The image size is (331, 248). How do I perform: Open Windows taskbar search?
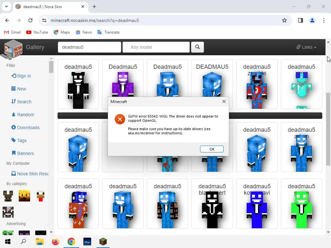pos(23,242)
